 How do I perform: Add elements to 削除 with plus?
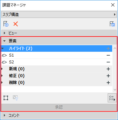108,83
